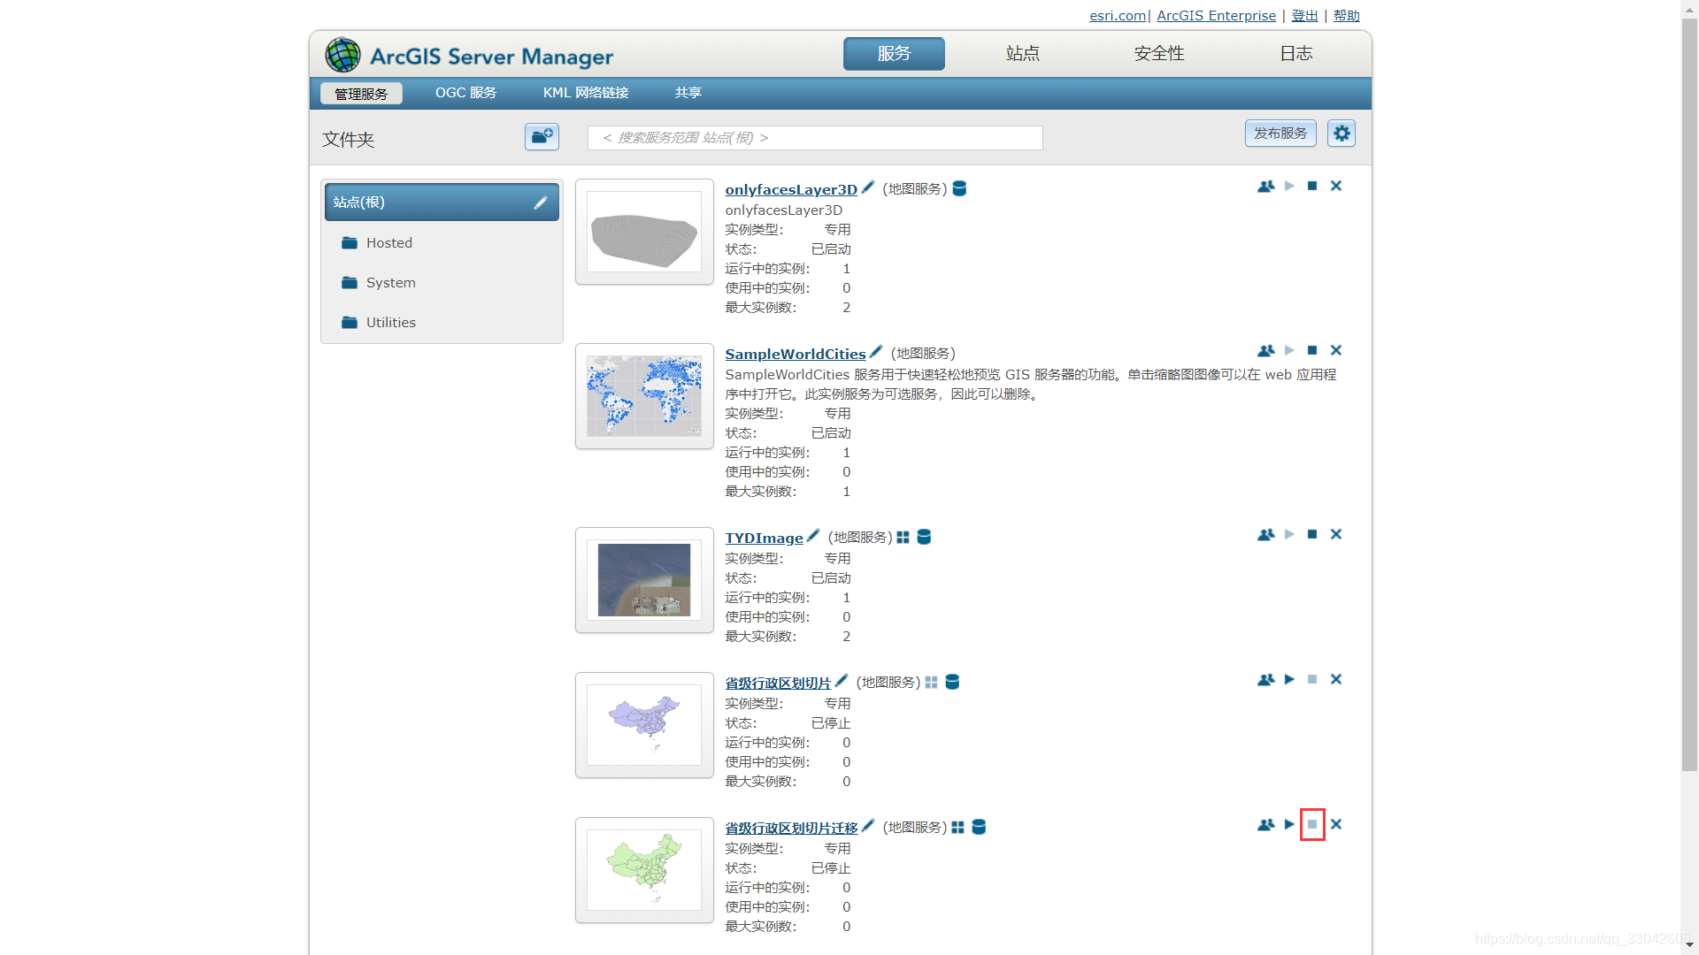The width and height of the screenshot is (1699, 955).
Task: Click the 发布服务 button
Action: pos(1280,134)
